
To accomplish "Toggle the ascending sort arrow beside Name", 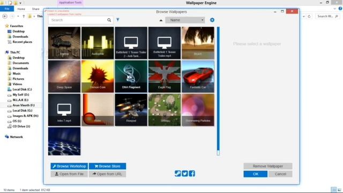I will (x=161, y=20).
